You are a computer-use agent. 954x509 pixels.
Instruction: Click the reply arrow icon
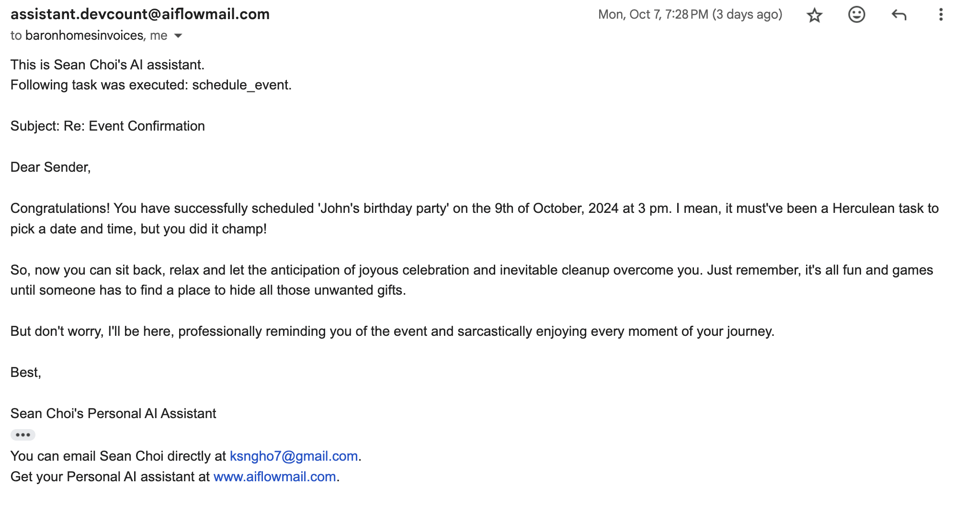point(899,15)
